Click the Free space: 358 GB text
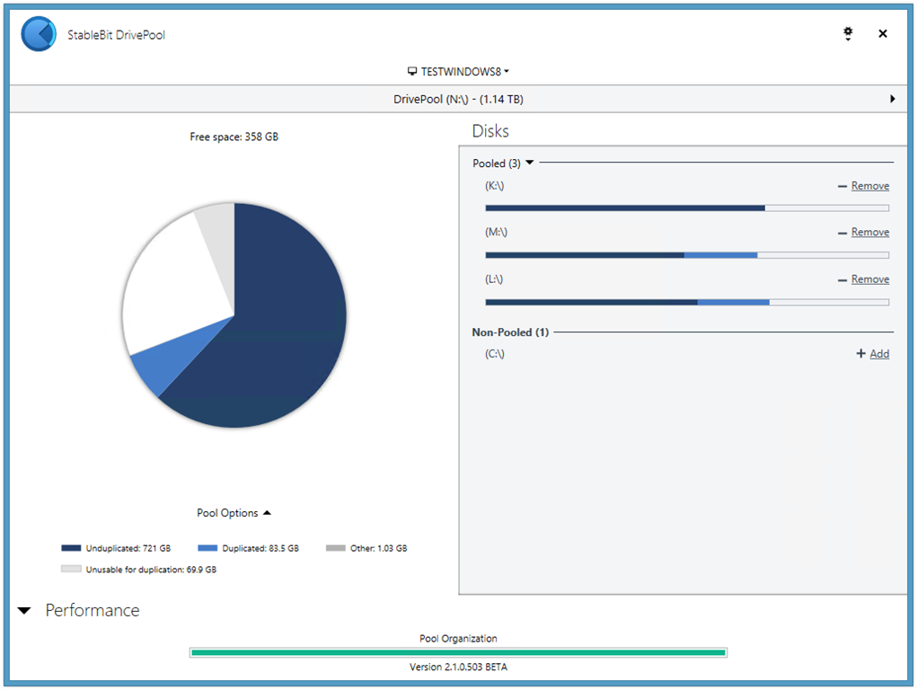The height and width of the screenshot is (690, 917). 234,137
